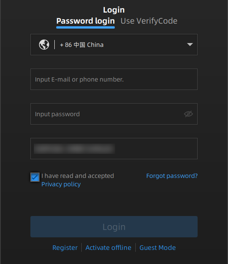Image resolution: width=228 pixels, height=264 pixels.
Task: Click the globe icon in country selector
Action: point(44,45)
